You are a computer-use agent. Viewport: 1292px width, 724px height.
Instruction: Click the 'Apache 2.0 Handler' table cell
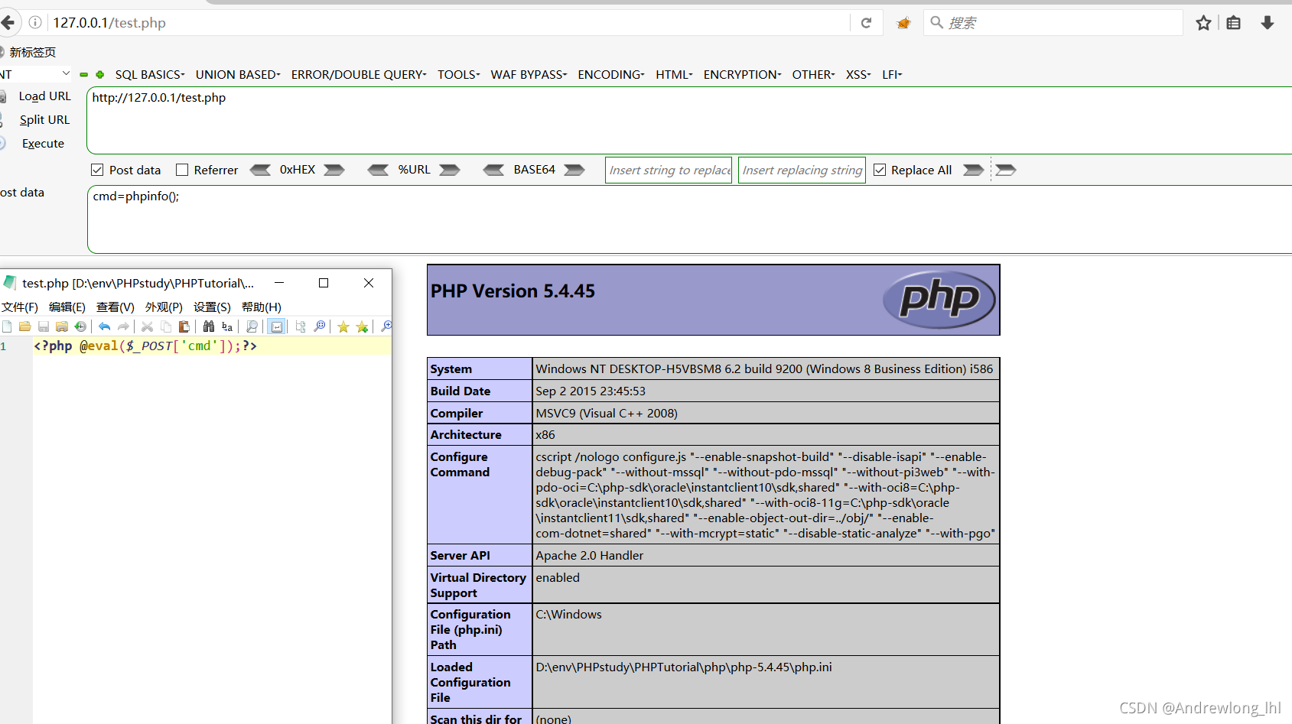[766, 556]
